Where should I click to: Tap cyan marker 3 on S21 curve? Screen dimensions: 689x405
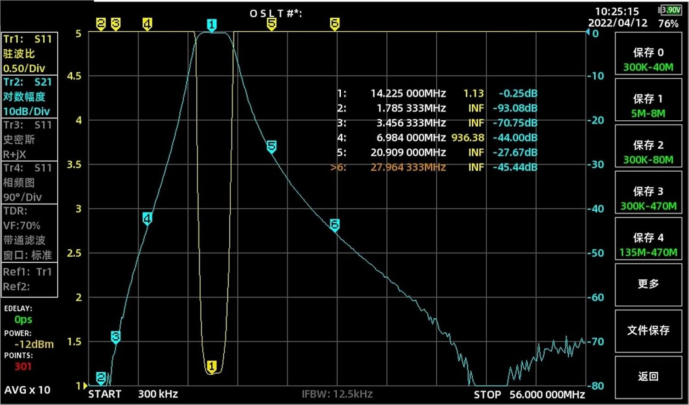(x=116, y=337)
